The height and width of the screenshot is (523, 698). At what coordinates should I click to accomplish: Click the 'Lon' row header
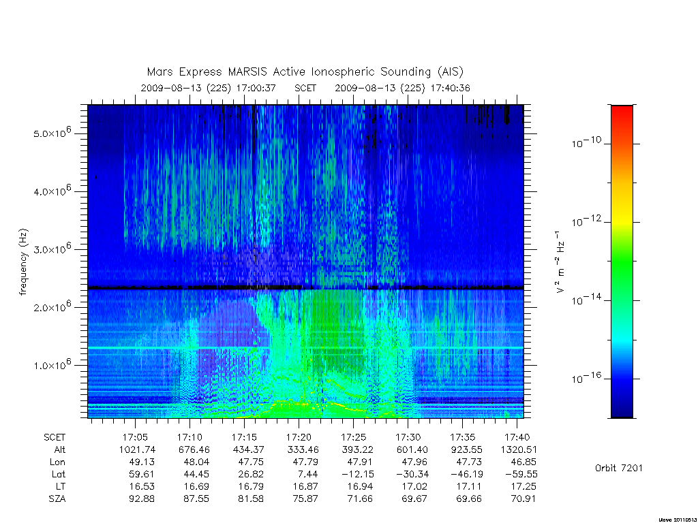point(57,462)
